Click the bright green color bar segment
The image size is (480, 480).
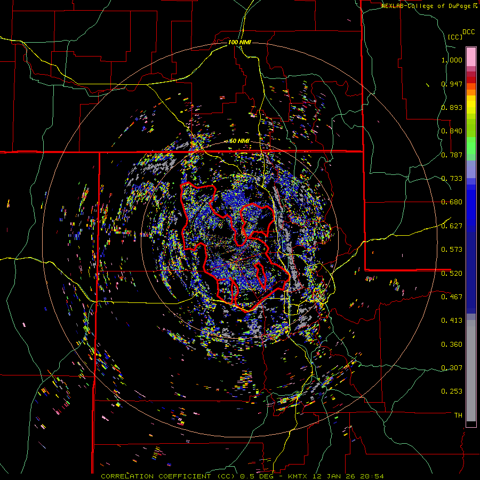tap(471, 146)
